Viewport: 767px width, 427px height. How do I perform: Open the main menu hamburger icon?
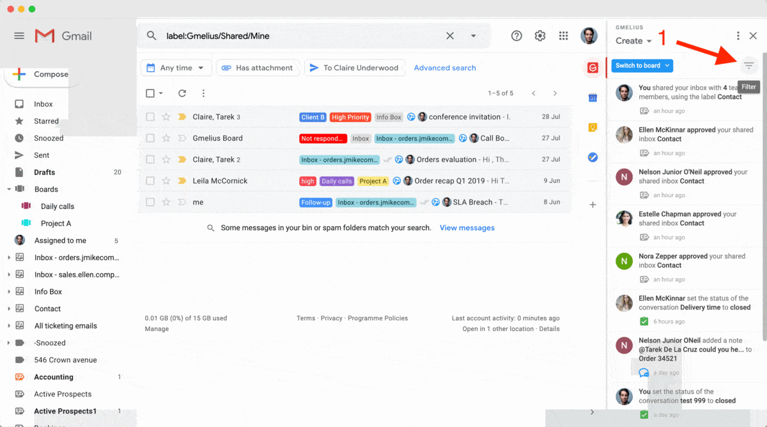point(19,36)
